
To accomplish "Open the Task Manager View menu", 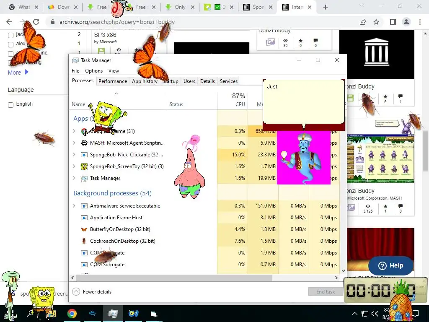I will pyautogui.click(x=114, y=71).
